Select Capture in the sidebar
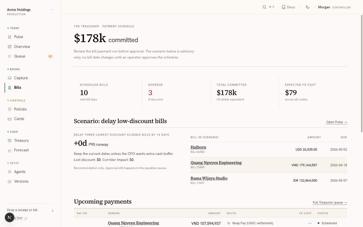 coord(30,78)
